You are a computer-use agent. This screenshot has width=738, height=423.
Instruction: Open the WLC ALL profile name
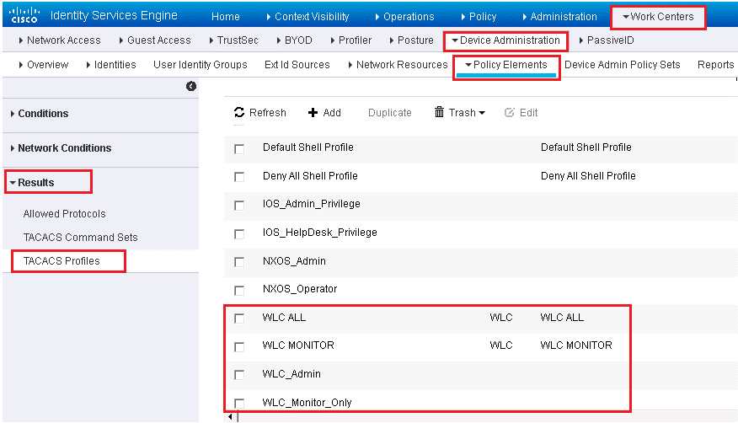click(x=284, y=317)
